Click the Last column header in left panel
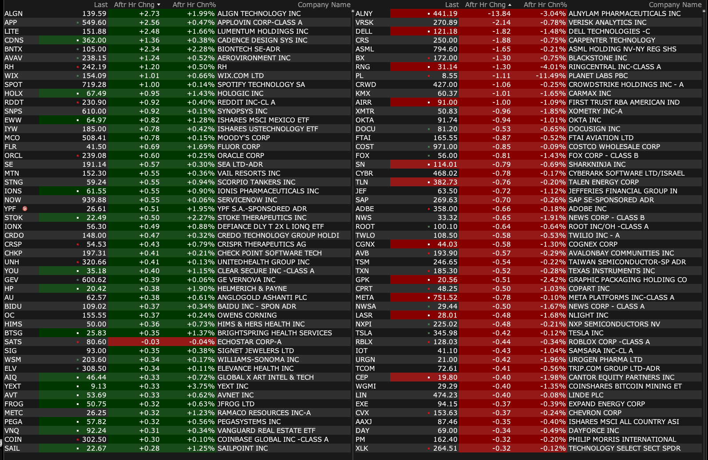The width and height of the screenshot is (708, 460). [101, 5]
